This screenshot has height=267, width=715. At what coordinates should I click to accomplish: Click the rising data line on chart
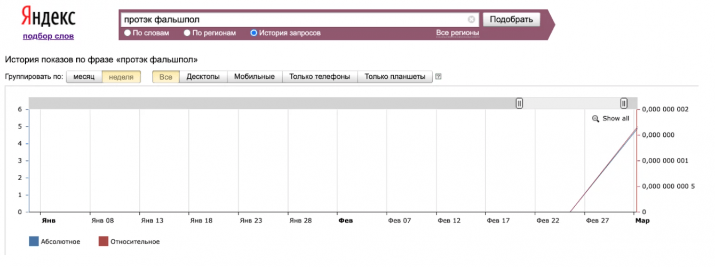(604, 169)
